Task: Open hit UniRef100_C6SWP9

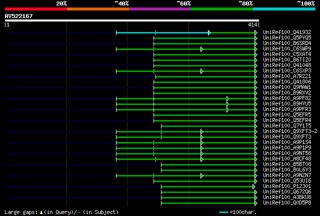Action: 287,49
